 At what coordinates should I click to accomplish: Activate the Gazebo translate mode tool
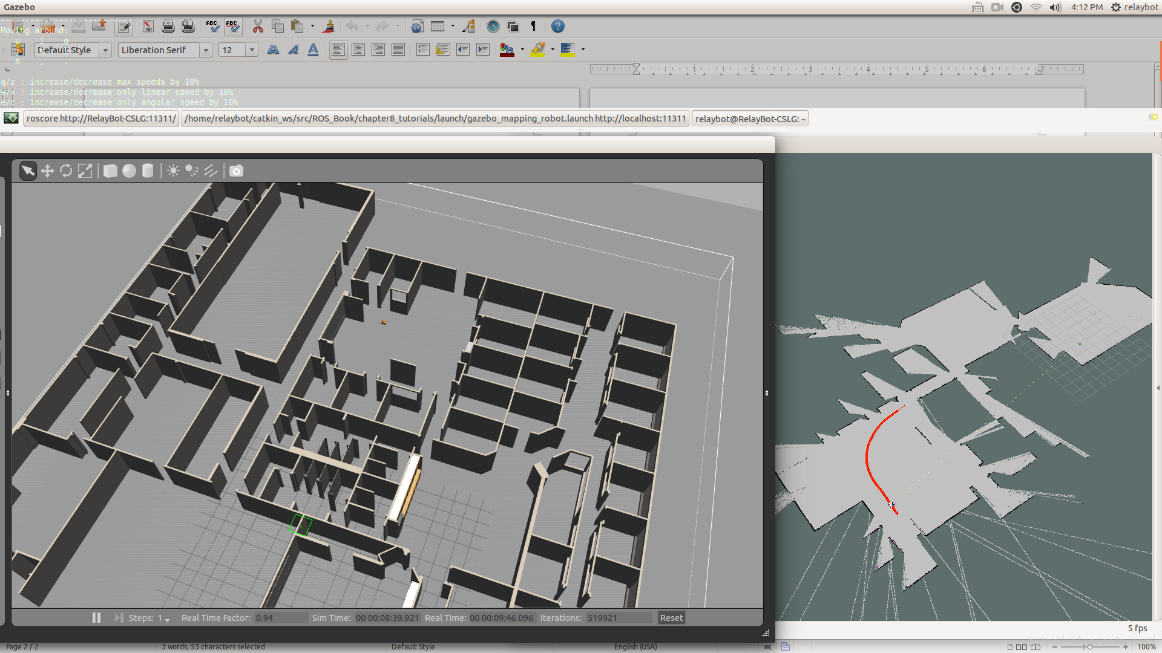click(47, 171)
